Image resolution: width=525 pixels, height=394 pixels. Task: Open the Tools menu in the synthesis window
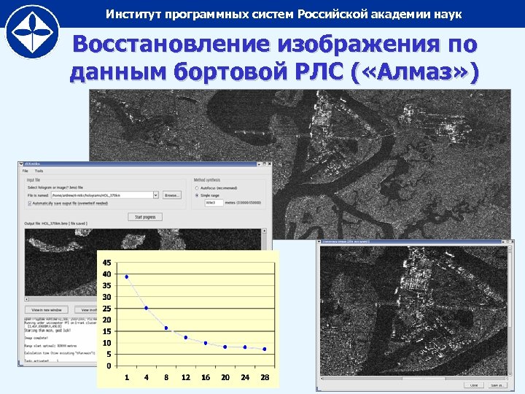pyautogui.click(x=39, y=171)
